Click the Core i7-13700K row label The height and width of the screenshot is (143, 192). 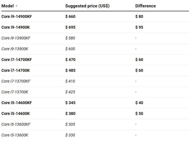pyautogui.click(x=15, y=92)
